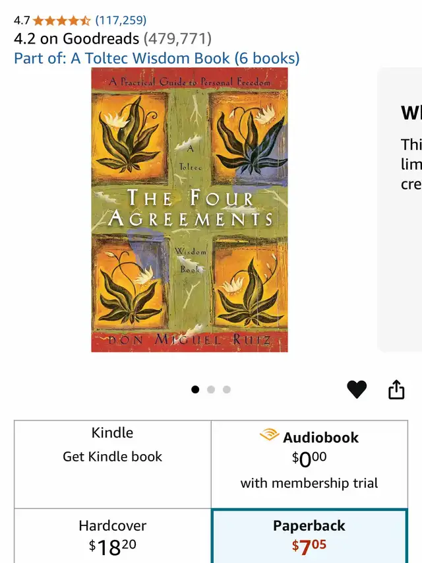The height and width of the screenshot is (563, 422).
Task: Select the Kindle format option
Action: [113, 464]
